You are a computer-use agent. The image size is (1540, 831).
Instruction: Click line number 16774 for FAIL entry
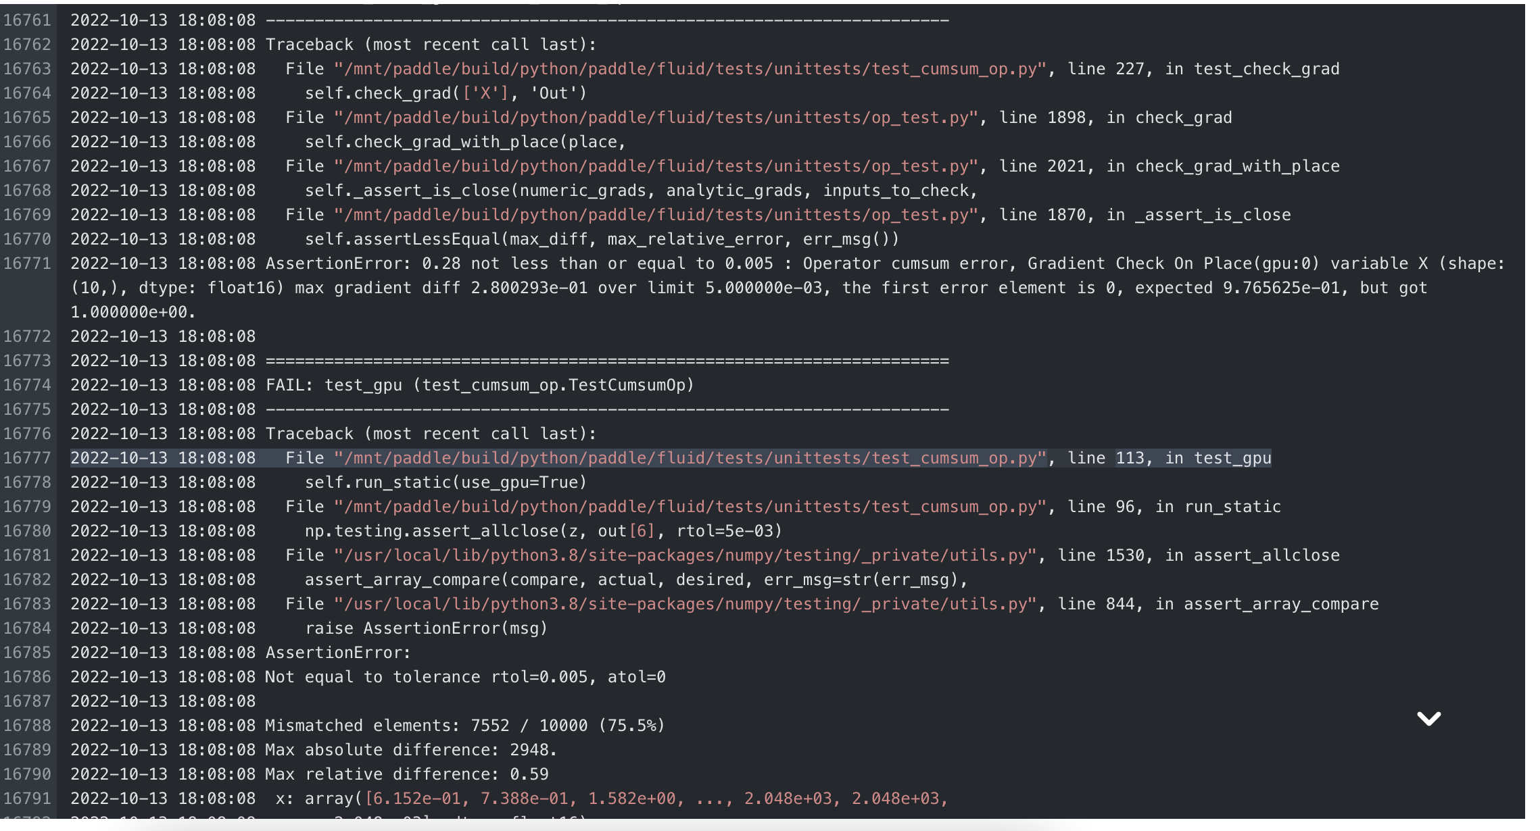tap(27, 385)
